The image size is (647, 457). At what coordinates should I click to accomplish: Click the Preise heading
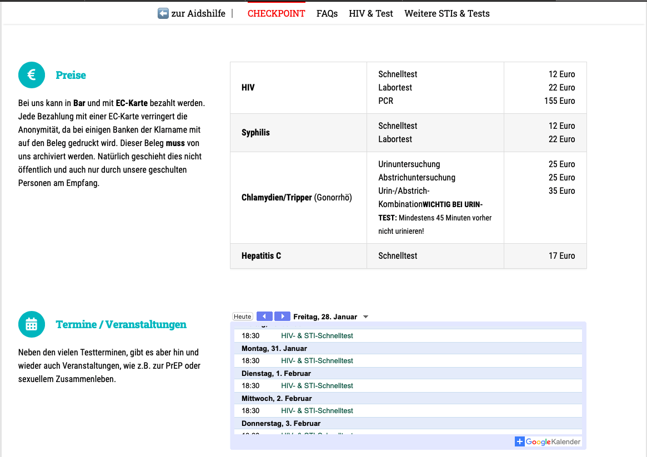point(71,75)
